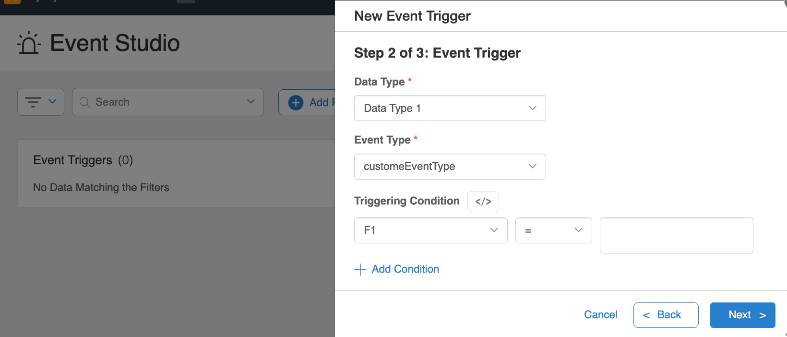
Task: Expand the Search box chevron
Action: pos(250,101)
